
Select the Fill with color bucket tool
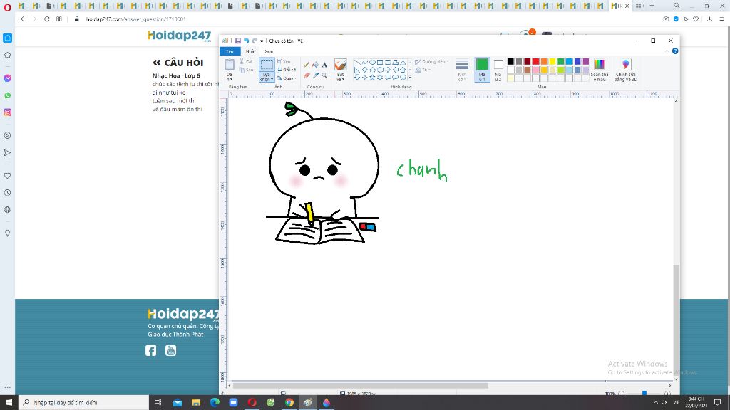(x=315, y=65)
